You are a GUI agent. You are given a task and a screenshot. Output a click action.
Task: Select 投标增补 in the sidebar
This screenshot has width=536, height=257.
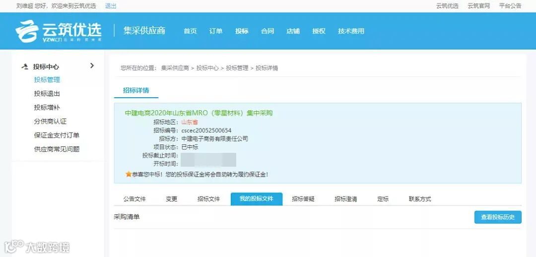click(47, 107)
